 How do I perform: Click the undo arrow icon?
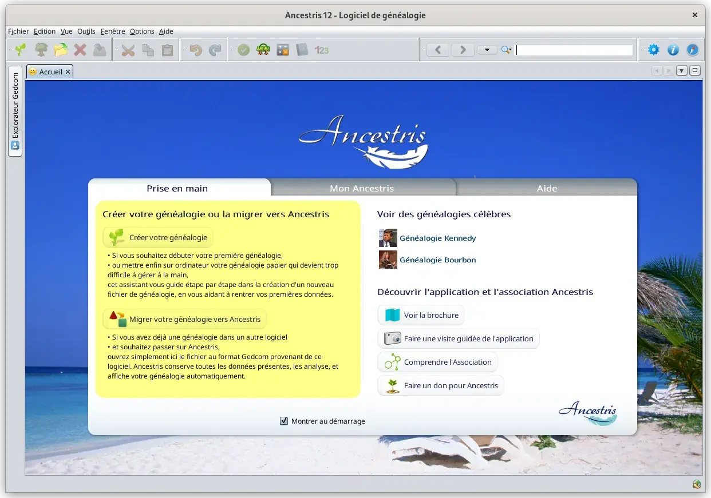tap(196, 50)
